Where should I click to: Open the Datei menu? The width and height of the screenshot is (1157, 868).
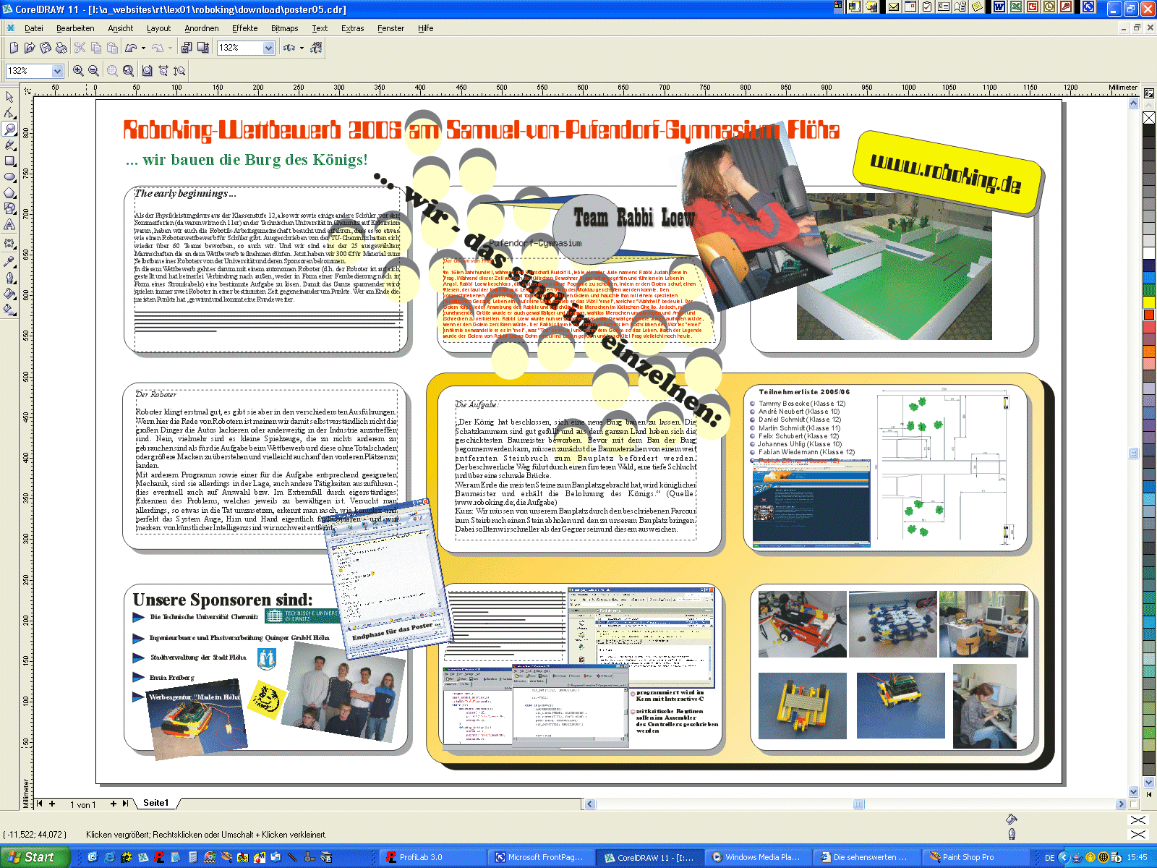pos(34,28)
